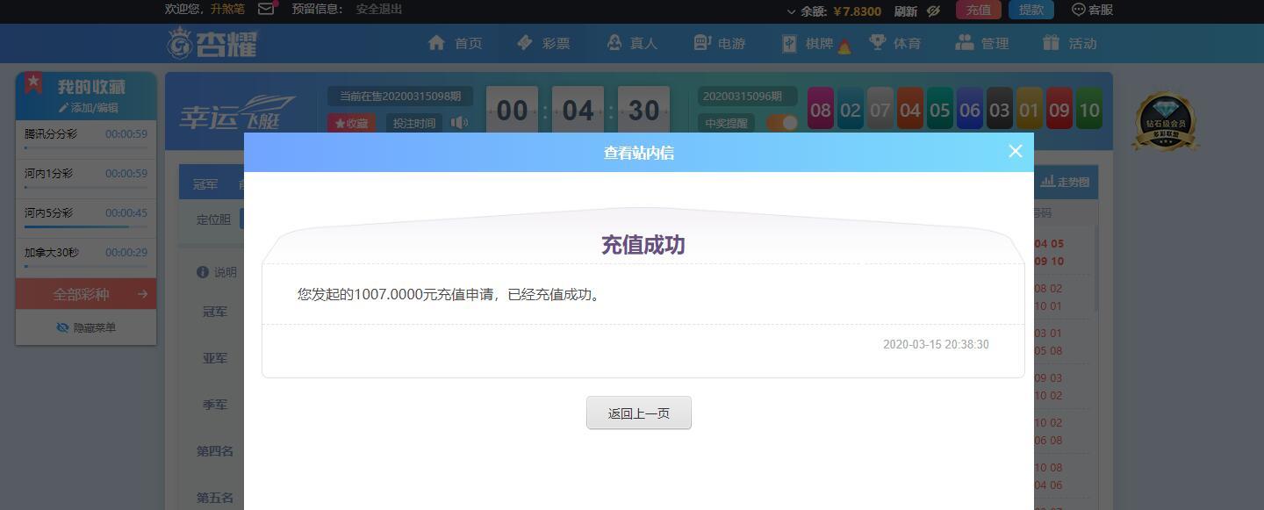Click winning number ball 10
Image resolution: width=1264 pixels, height=510 pixels.
click(1089, 110)
